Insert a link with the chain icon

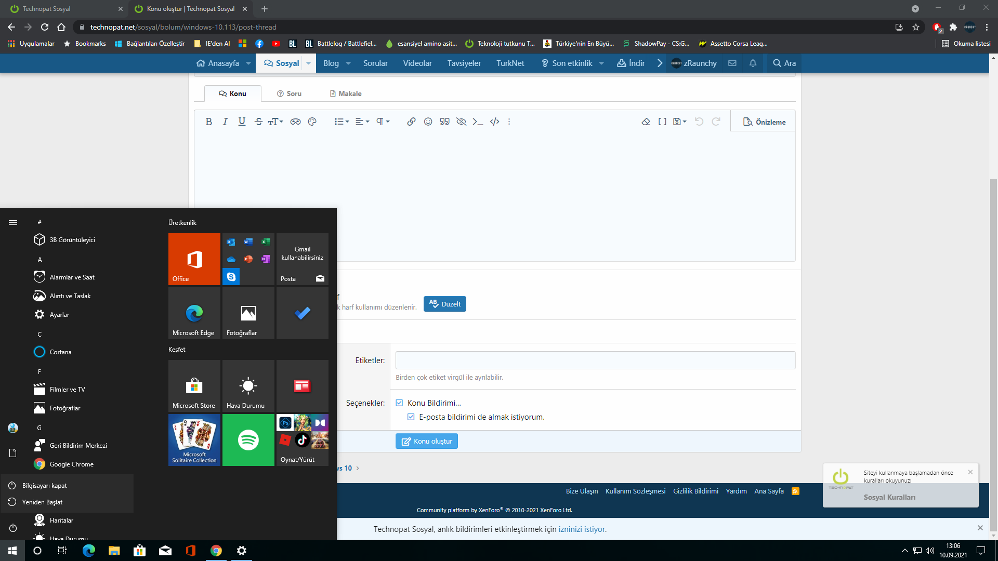tap(411, 122)
